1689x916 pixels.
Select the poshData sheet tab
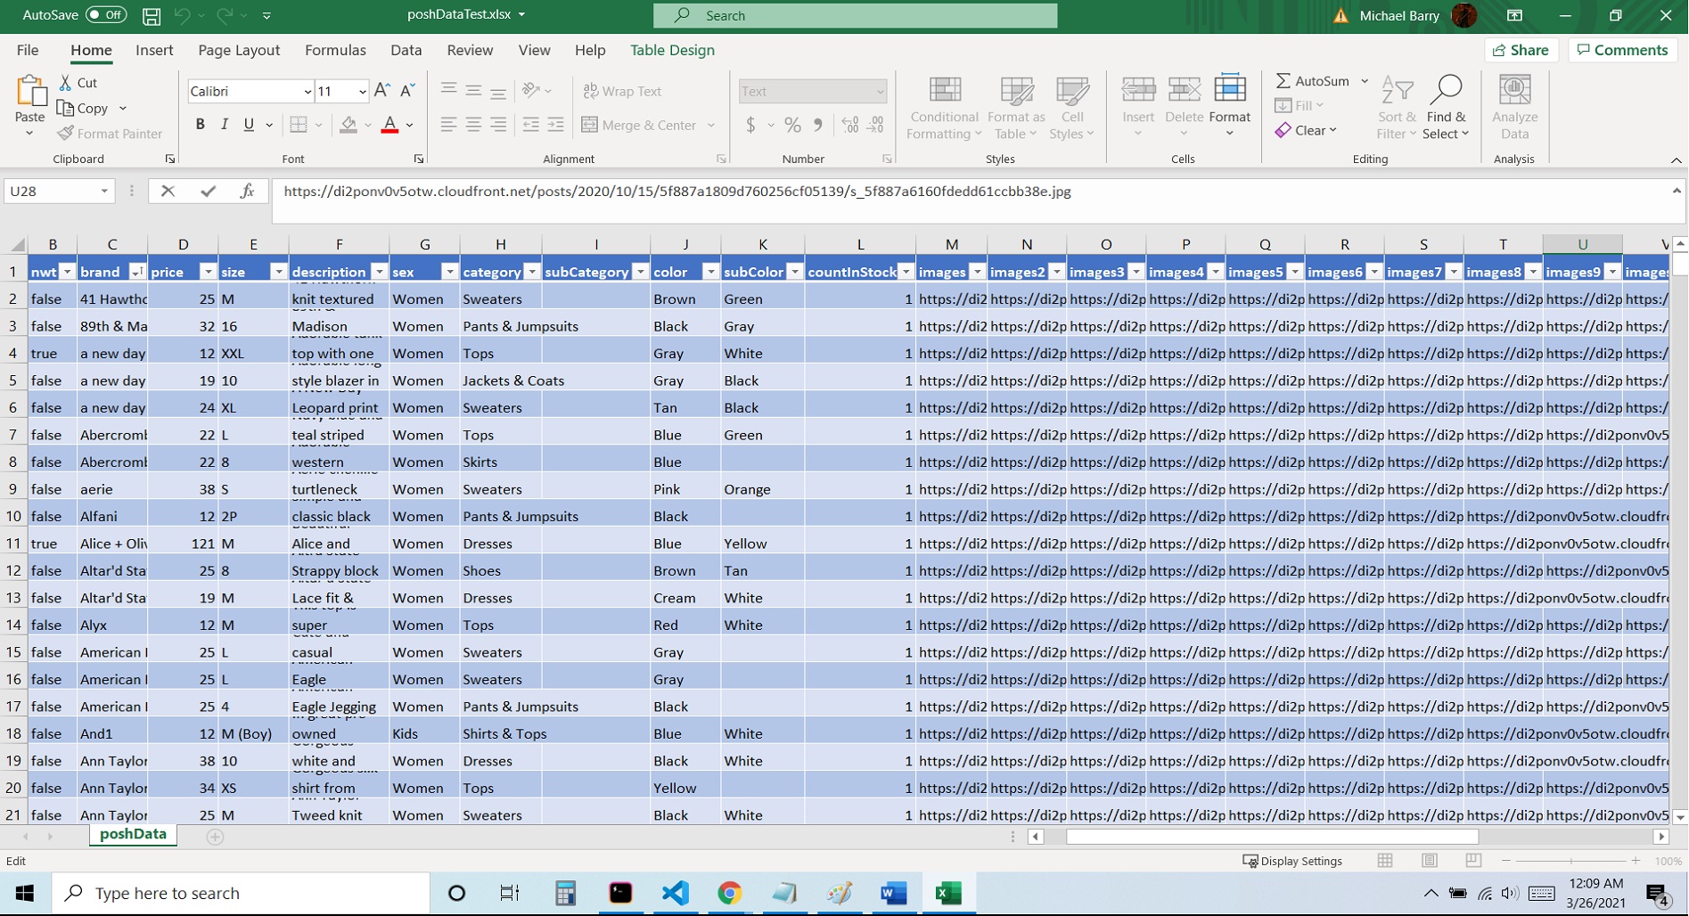133,834
